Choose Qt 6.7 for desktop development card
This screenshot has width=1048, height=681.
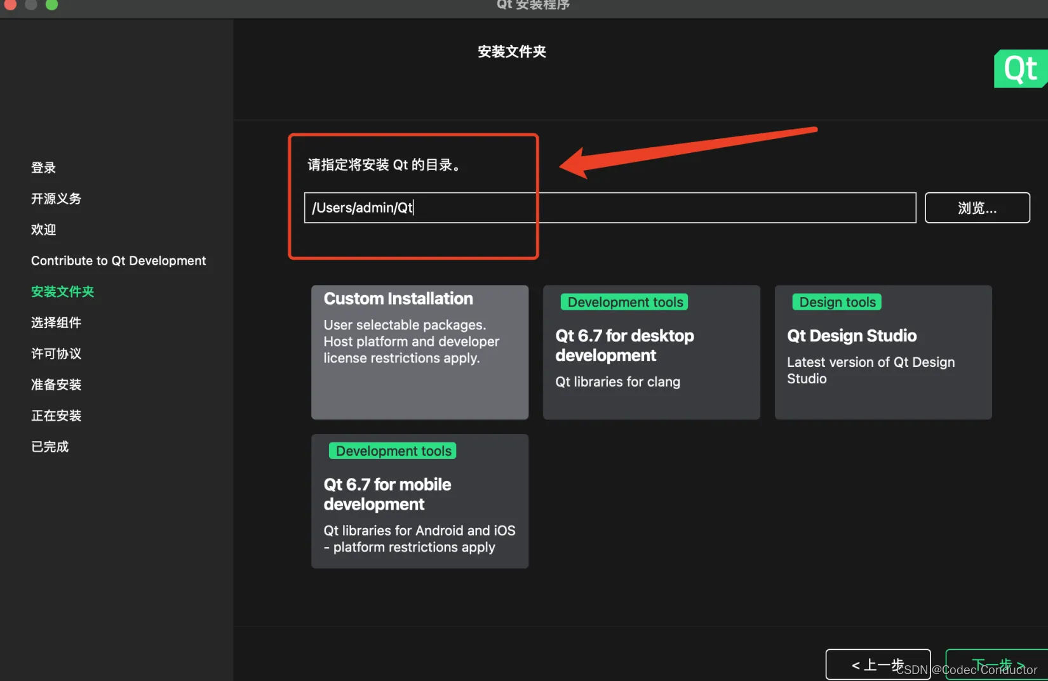[x=651, y=352]
